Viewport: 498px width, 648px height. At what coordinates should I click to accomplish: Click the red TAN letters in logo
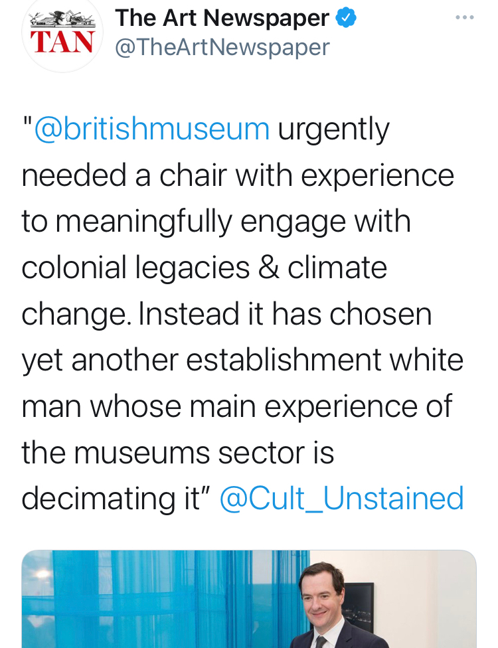63,41
